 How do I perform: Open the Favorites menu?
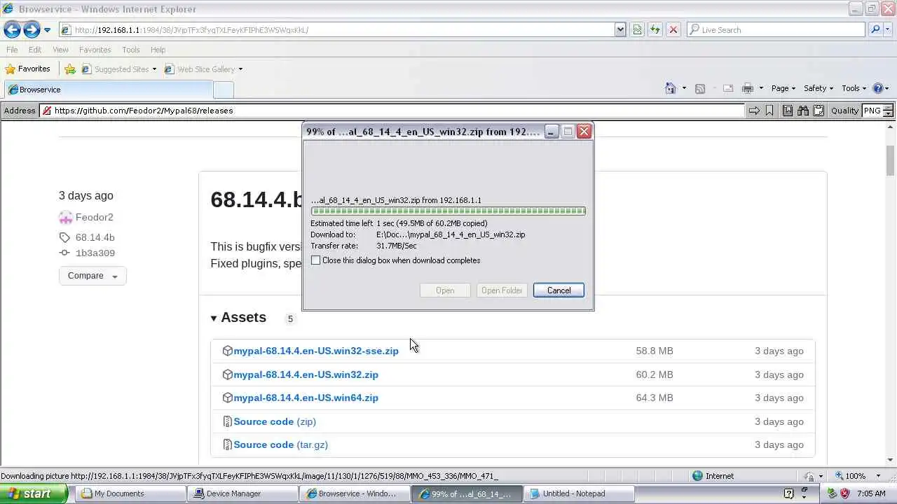pyautogui.click(x=95, y=50)
